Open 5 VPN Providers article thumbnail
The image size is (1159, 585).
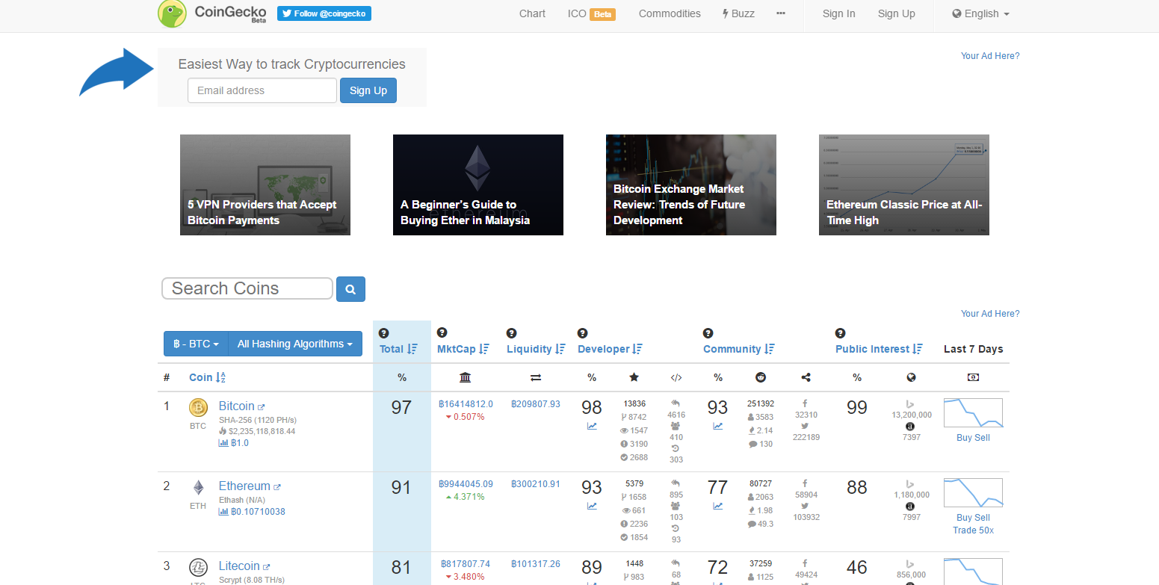(x=265, y=185)
